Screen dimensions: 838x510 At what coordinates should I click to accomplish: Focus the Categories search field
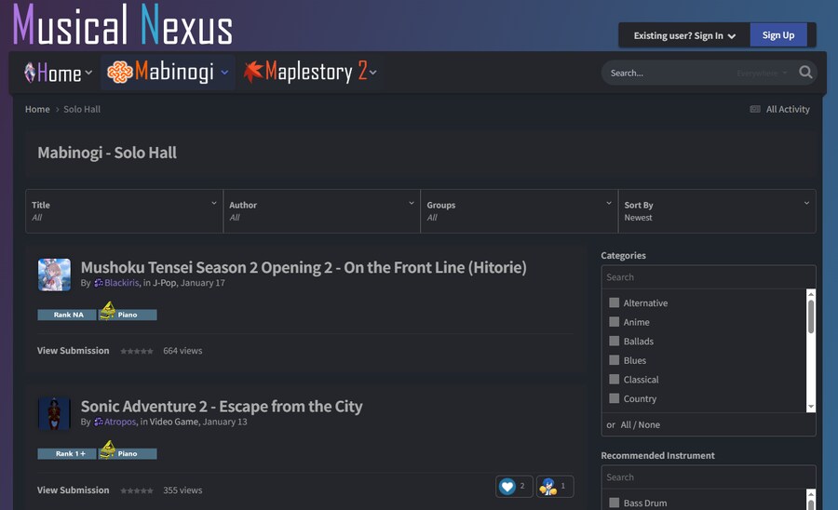(x=709, y=277)
